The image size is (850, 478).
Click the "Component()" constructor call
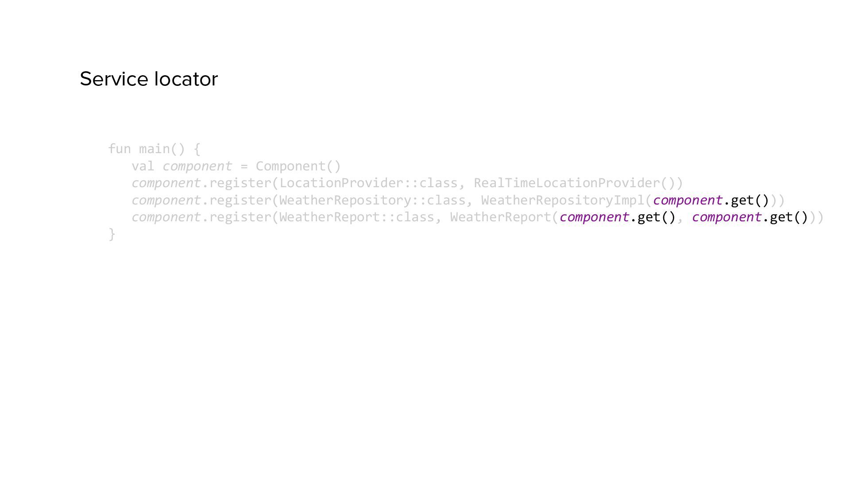coord(298,166)
